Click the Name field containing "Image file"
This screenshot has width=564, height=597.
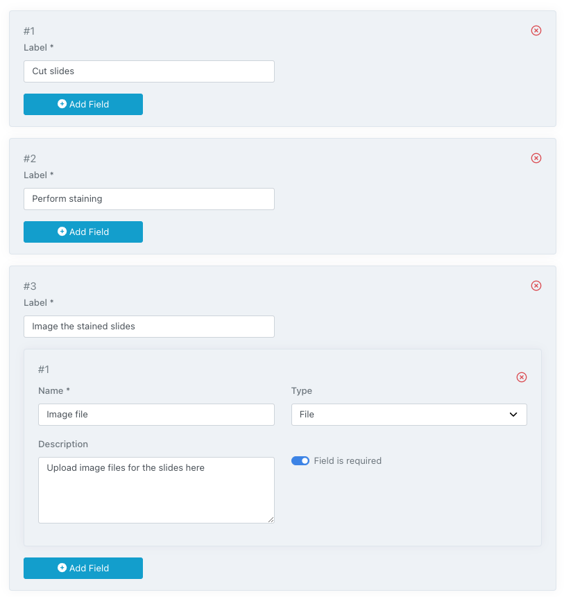point(156,415)
